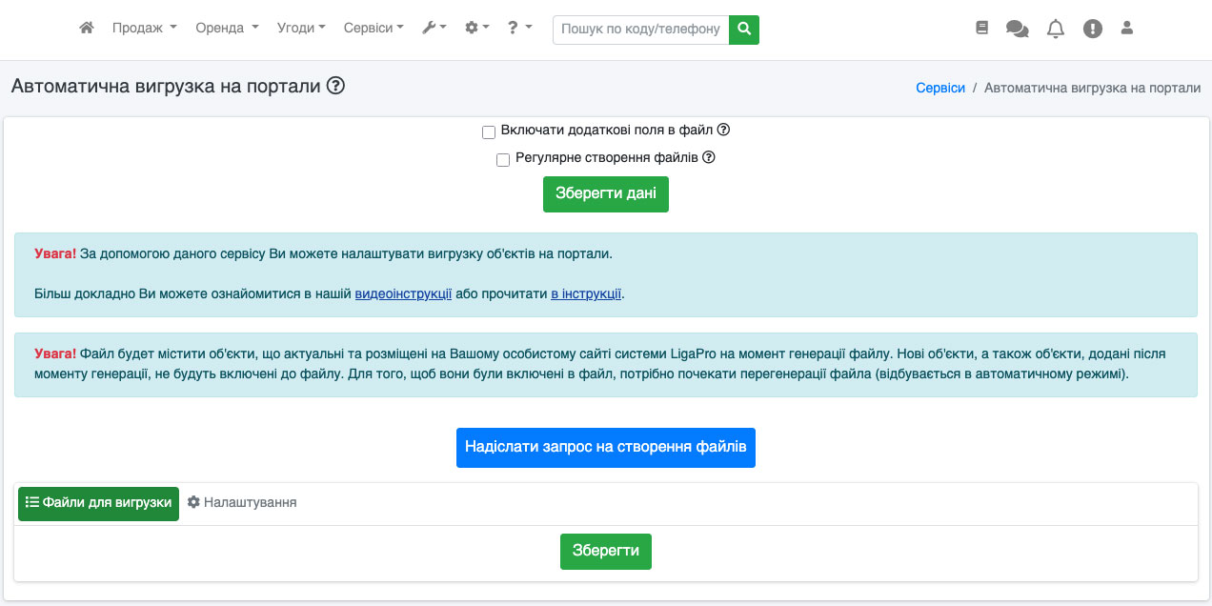Expand the 'Продаж' dropdown menu

145,29
